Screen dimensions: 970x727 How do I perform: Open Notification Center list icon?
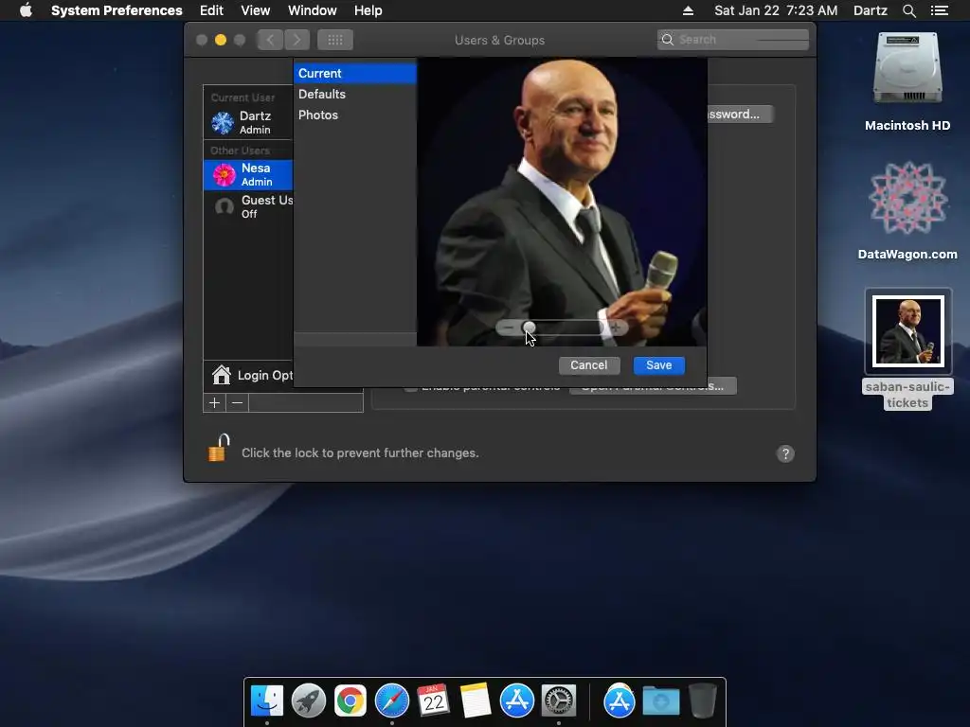point(939,10)
